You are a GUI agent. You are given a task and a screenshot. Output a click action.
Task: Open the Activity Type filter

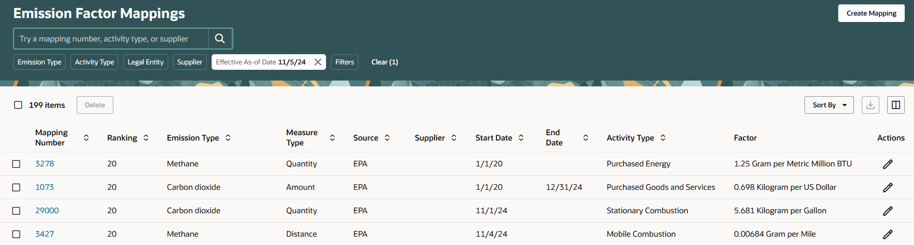(94, 62)
